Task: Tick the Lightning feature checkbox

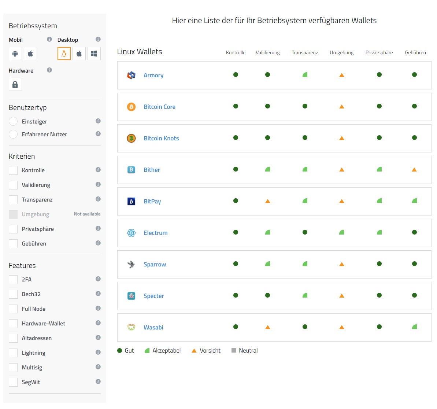Action: 13,353
